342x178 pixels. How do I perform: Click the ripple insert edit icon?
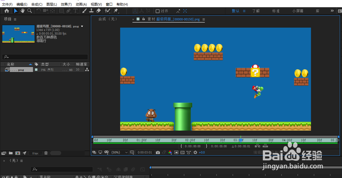tap(258, 146)
